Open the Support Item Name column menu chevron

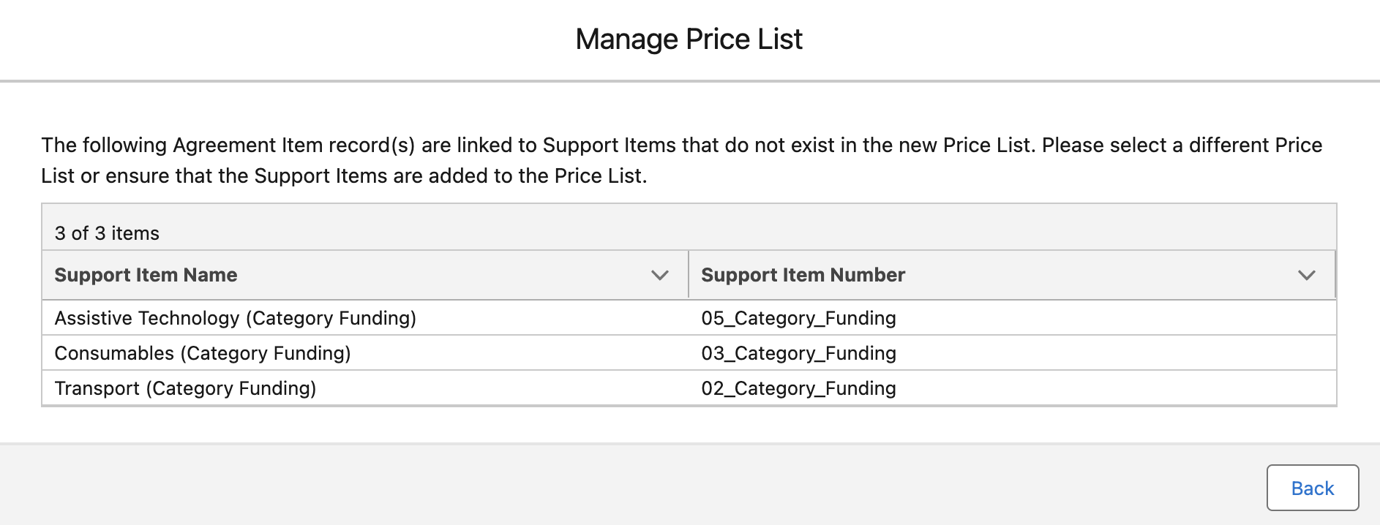pyautogui.click(x=659, y=275)
